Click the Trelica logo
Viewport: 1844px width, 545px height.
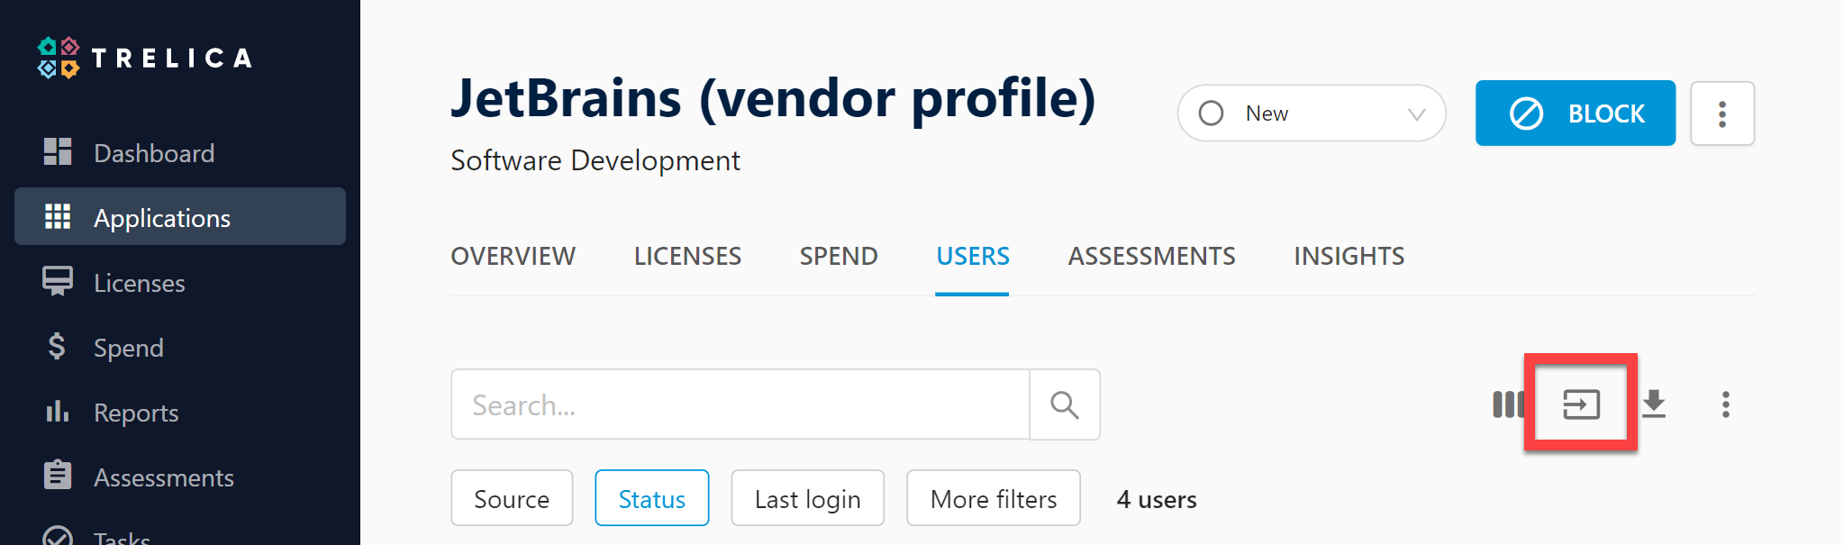[144, 58]
